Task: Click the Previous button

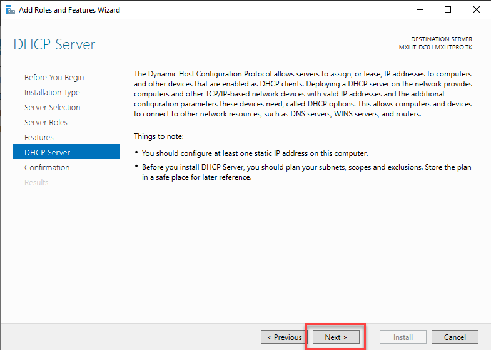Action: [284, 337]
